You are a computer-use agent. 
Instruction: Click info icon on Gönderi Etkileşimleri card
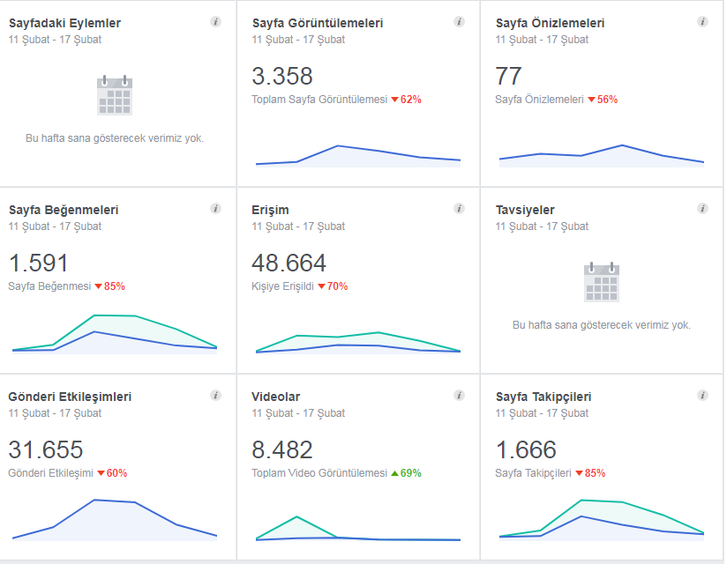215,395
